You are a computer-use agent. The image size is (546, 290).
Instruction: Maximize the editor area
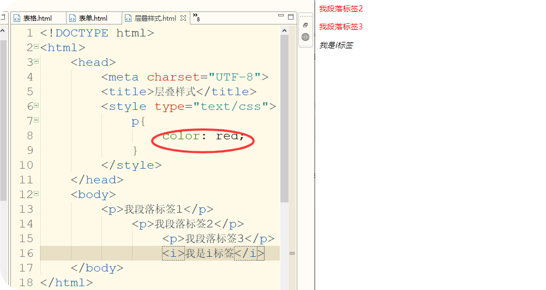pos(291,16)
